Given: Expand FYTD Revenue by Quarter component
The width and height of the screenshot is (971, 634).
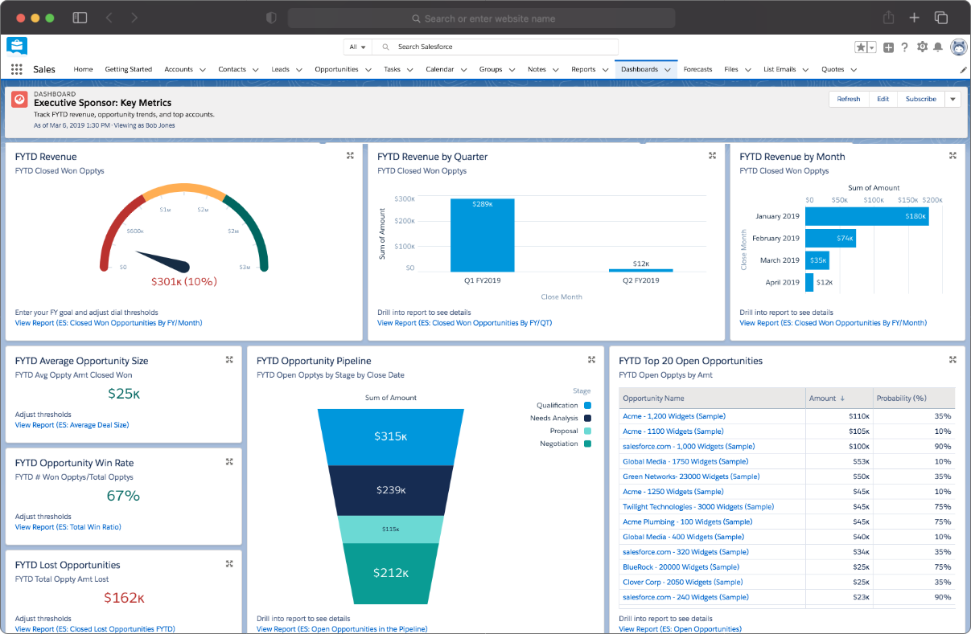Looking at the screenshot, I should [712, 156].
